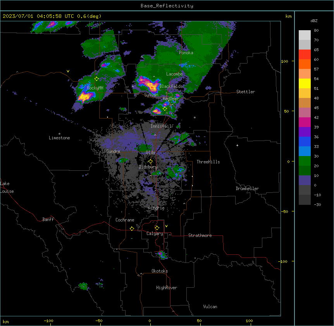Click the Cochrane label

coord(125,220)
